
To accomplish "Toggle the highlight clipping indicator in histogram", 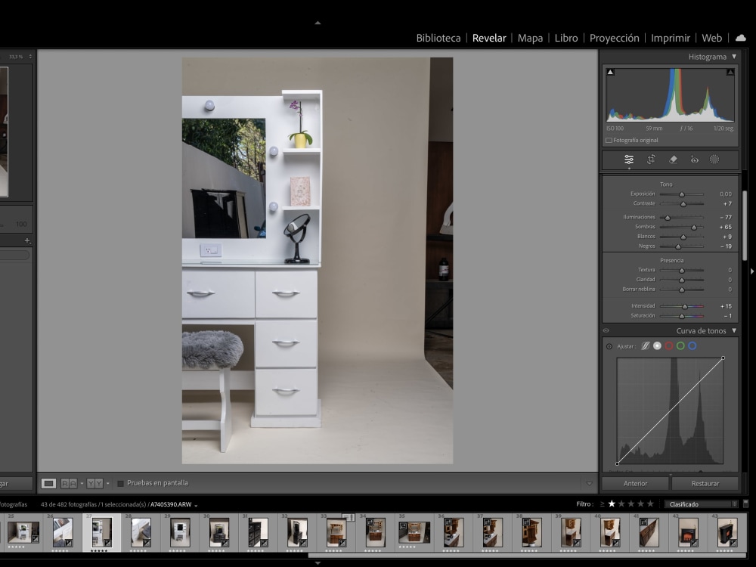I will [x=730, y=73].
